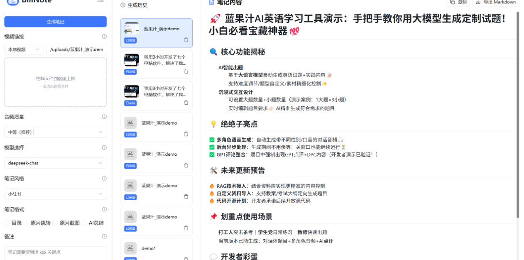Click the info icon beside 笔记格式

pyautogui.click(x=104, y=209)
